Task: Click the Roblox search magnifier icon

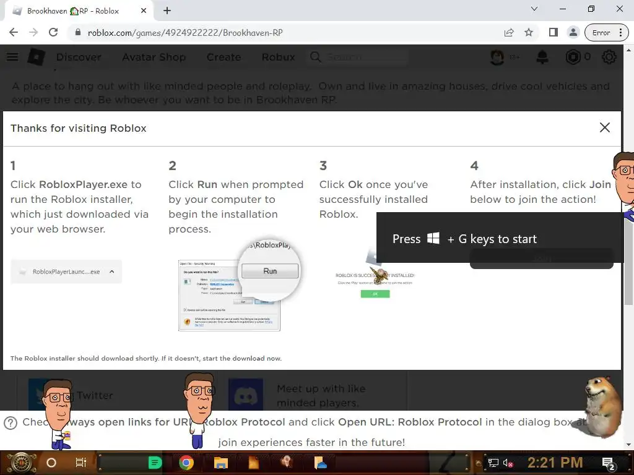Action: pos(315,58)
